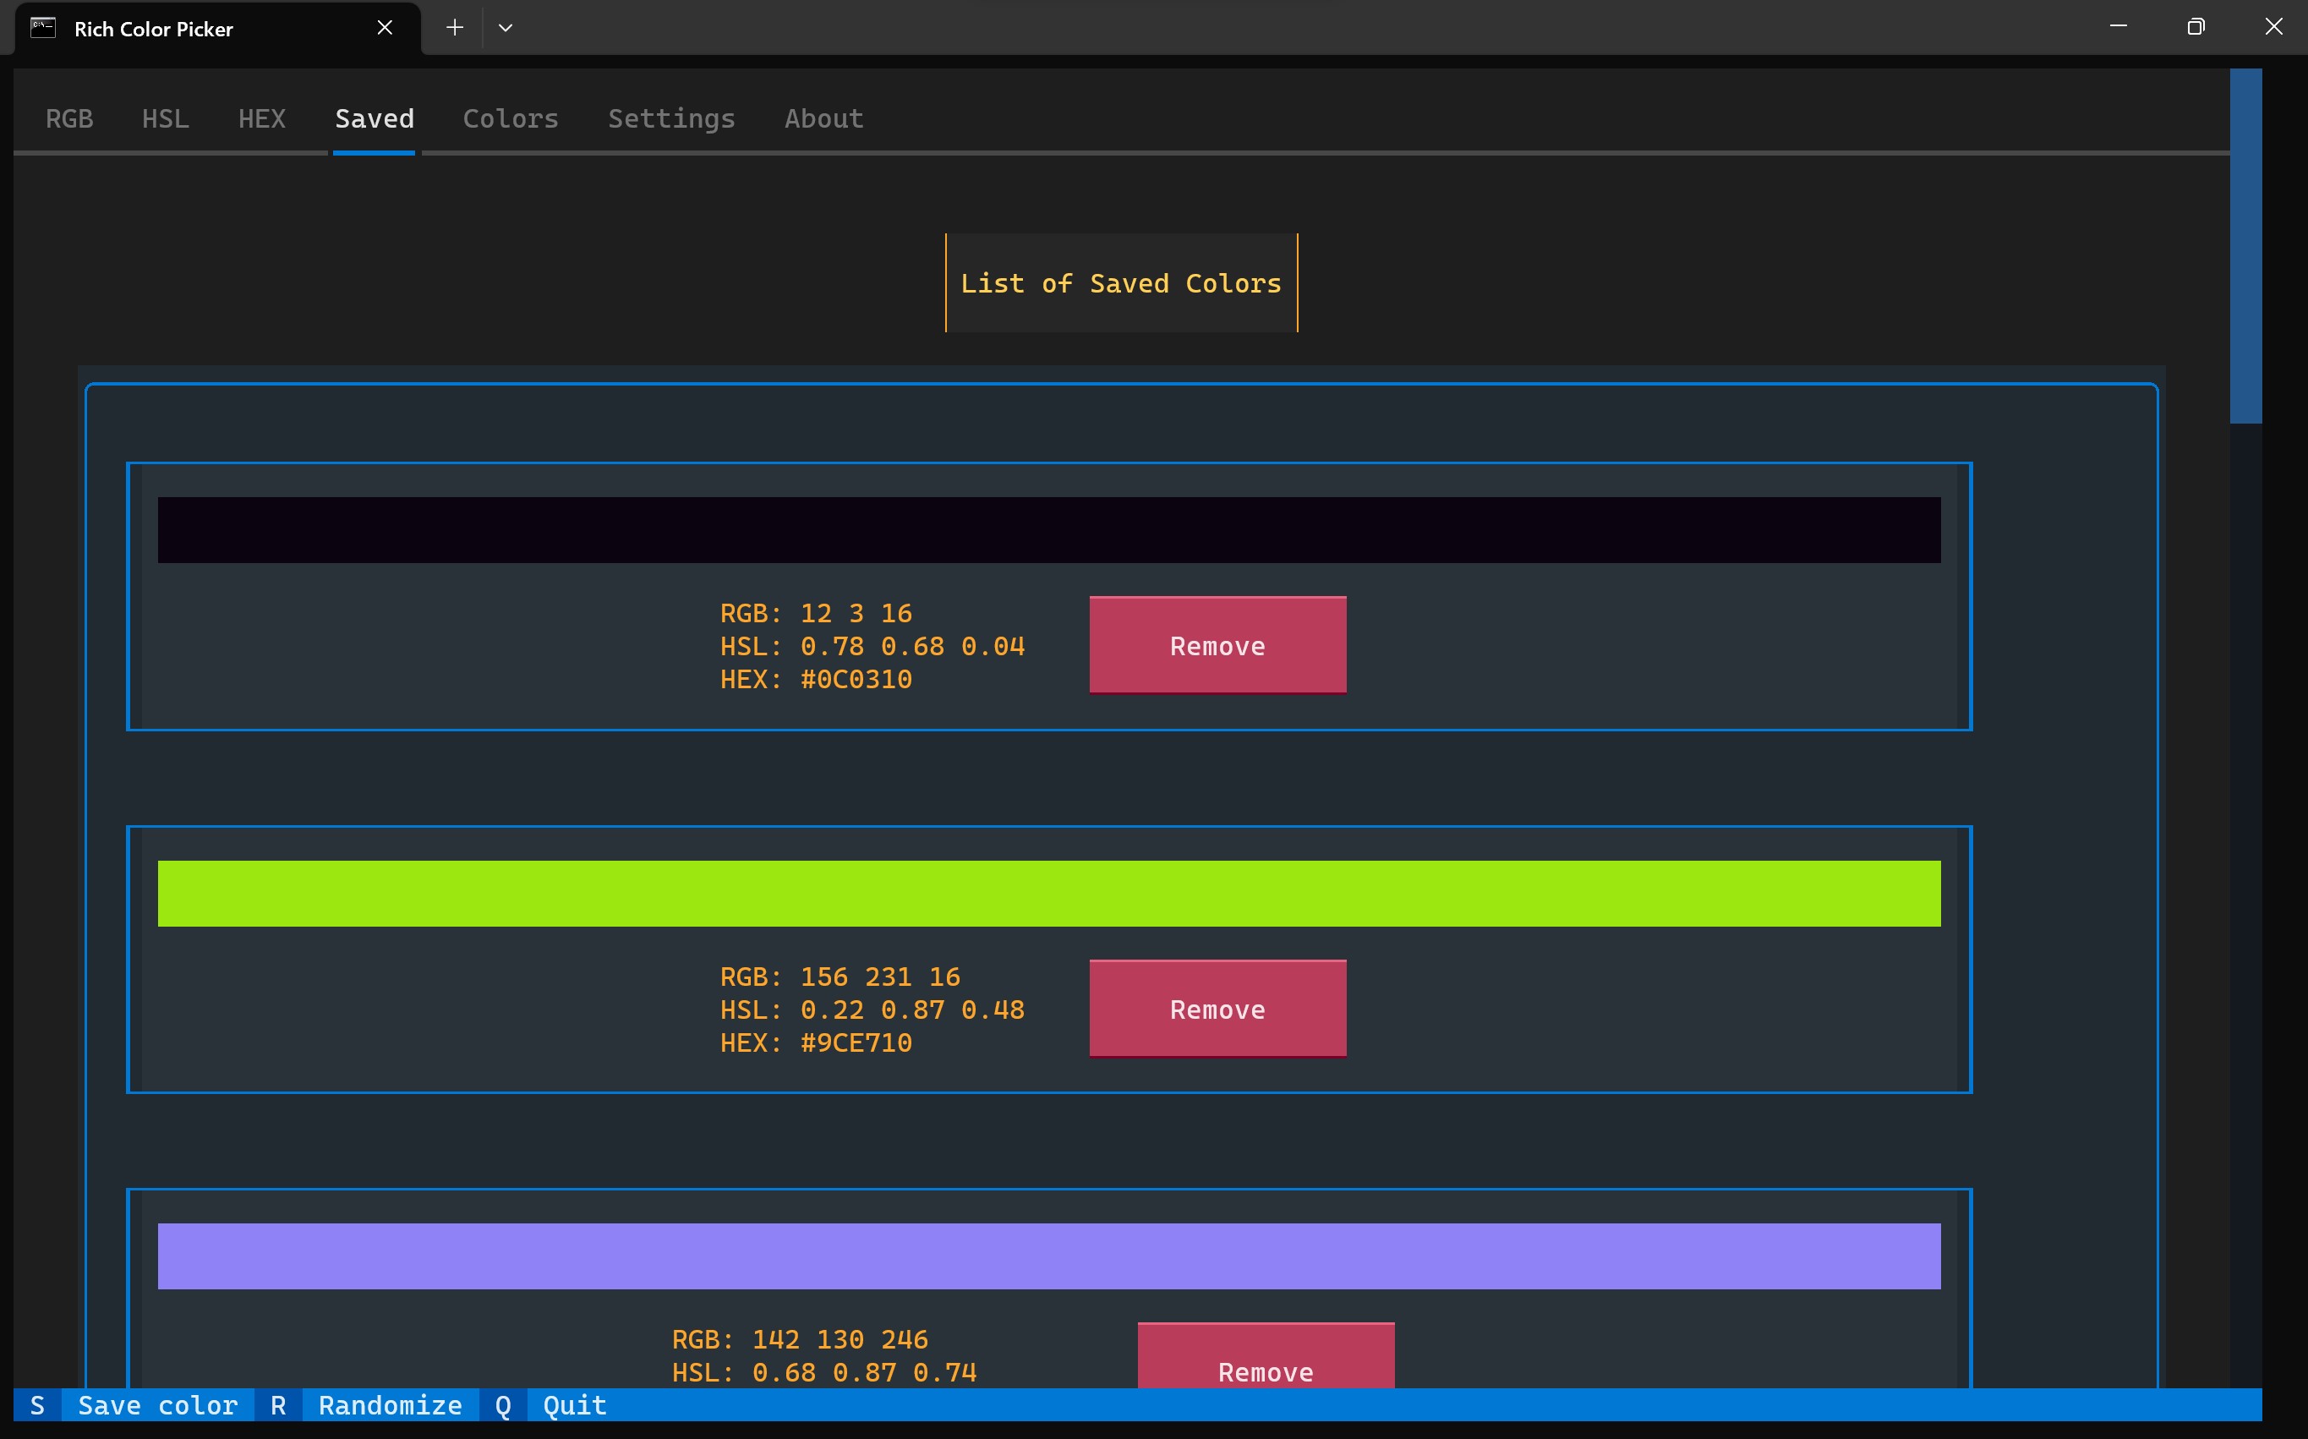Open the Settings tab
The image size is (2308, 1439).
tap(670, 119)
